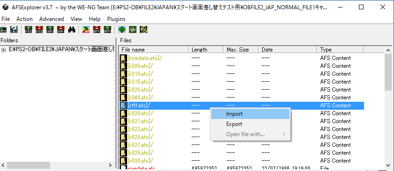Expand the E:¥PS2-OB folder tree node

(4, 50)
